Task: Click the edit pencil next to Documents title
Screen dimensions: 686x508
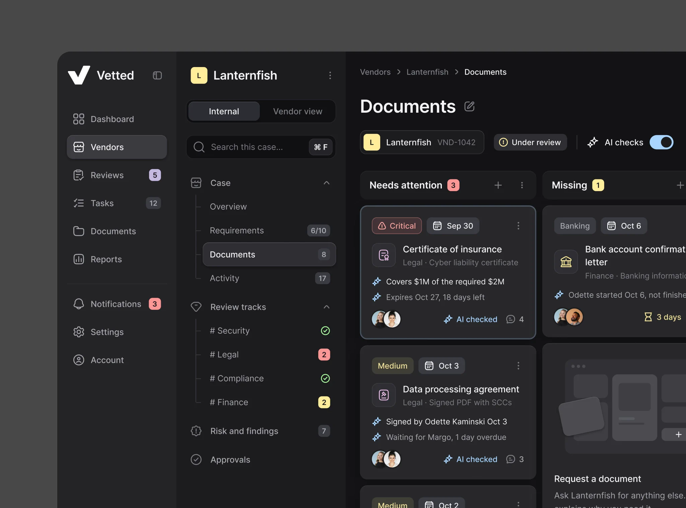Action: (x=470, y=106)
